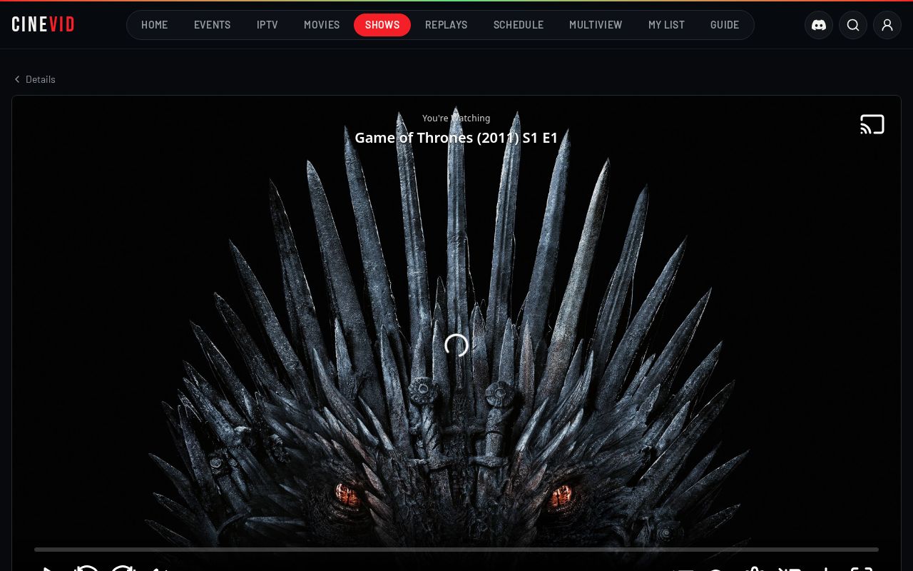Open the Replays tab
This screenshot has width=913, height=571.
pyautogui.click(x=447, y=25)
